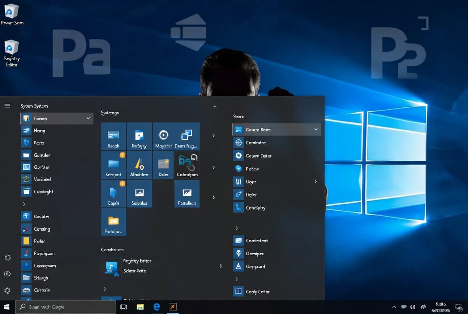Open the volume icon in system tray
This screenshot has height=314, width=468.
click(413, 307)
